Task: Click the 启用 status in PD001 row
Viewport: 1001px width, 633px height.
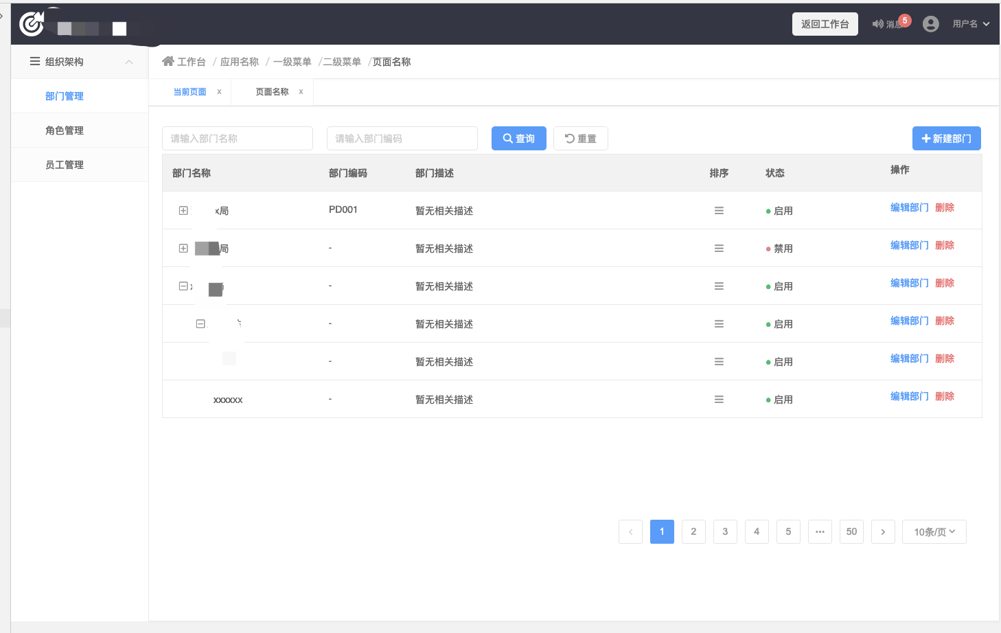Action: pyautogui.click(x=779, y=211)
